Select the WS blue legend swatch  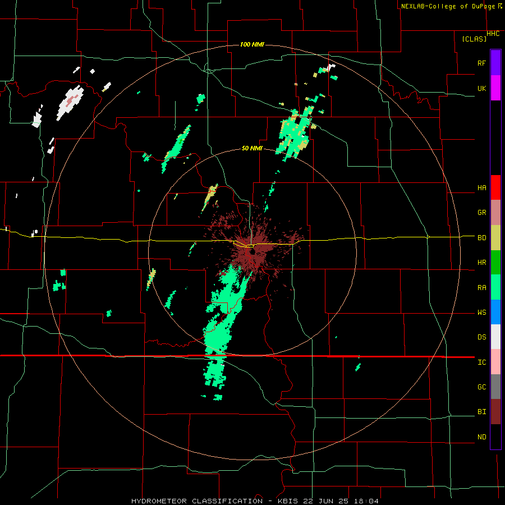(x=495, y=312)
